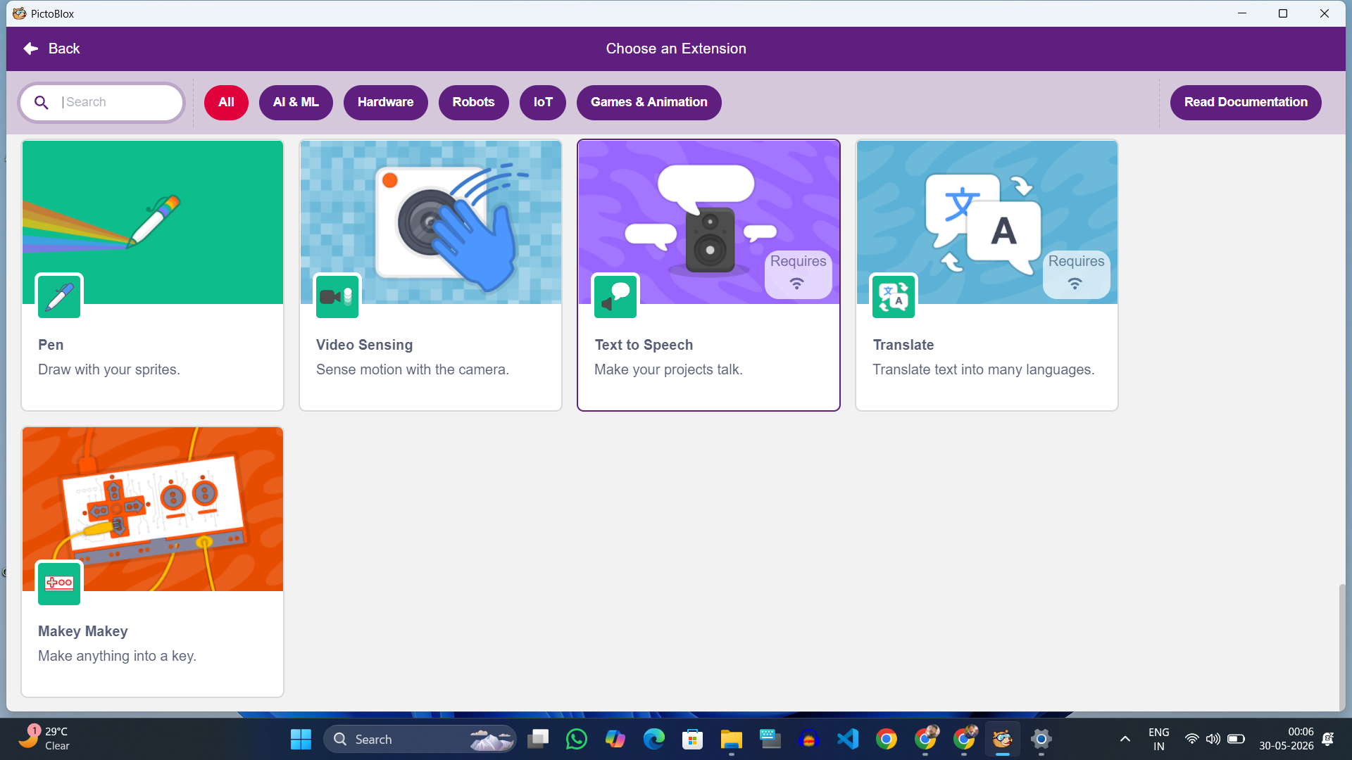
Task: Open Settings gear icon in the taskbar
Action: 1041,739
